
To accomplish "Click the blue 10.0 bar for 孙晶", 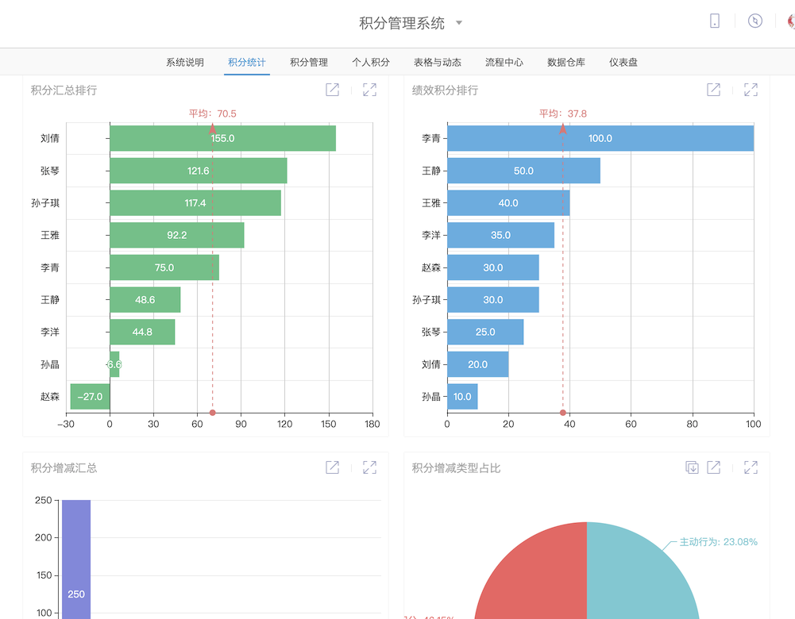I will tap(462, 397).
